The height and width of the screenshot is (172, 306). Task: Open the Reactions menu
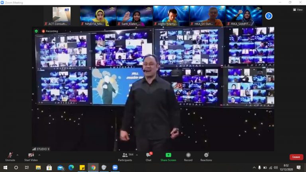pyautogui.click(x=206, y=156)
